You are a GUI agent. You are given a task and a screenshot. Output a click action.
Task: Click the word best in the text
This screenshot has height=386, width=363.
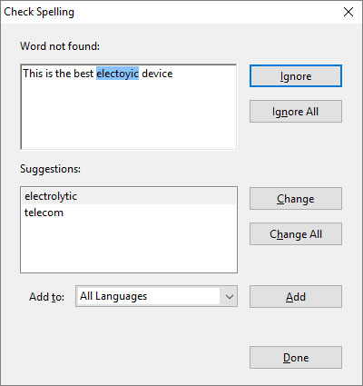83,74
